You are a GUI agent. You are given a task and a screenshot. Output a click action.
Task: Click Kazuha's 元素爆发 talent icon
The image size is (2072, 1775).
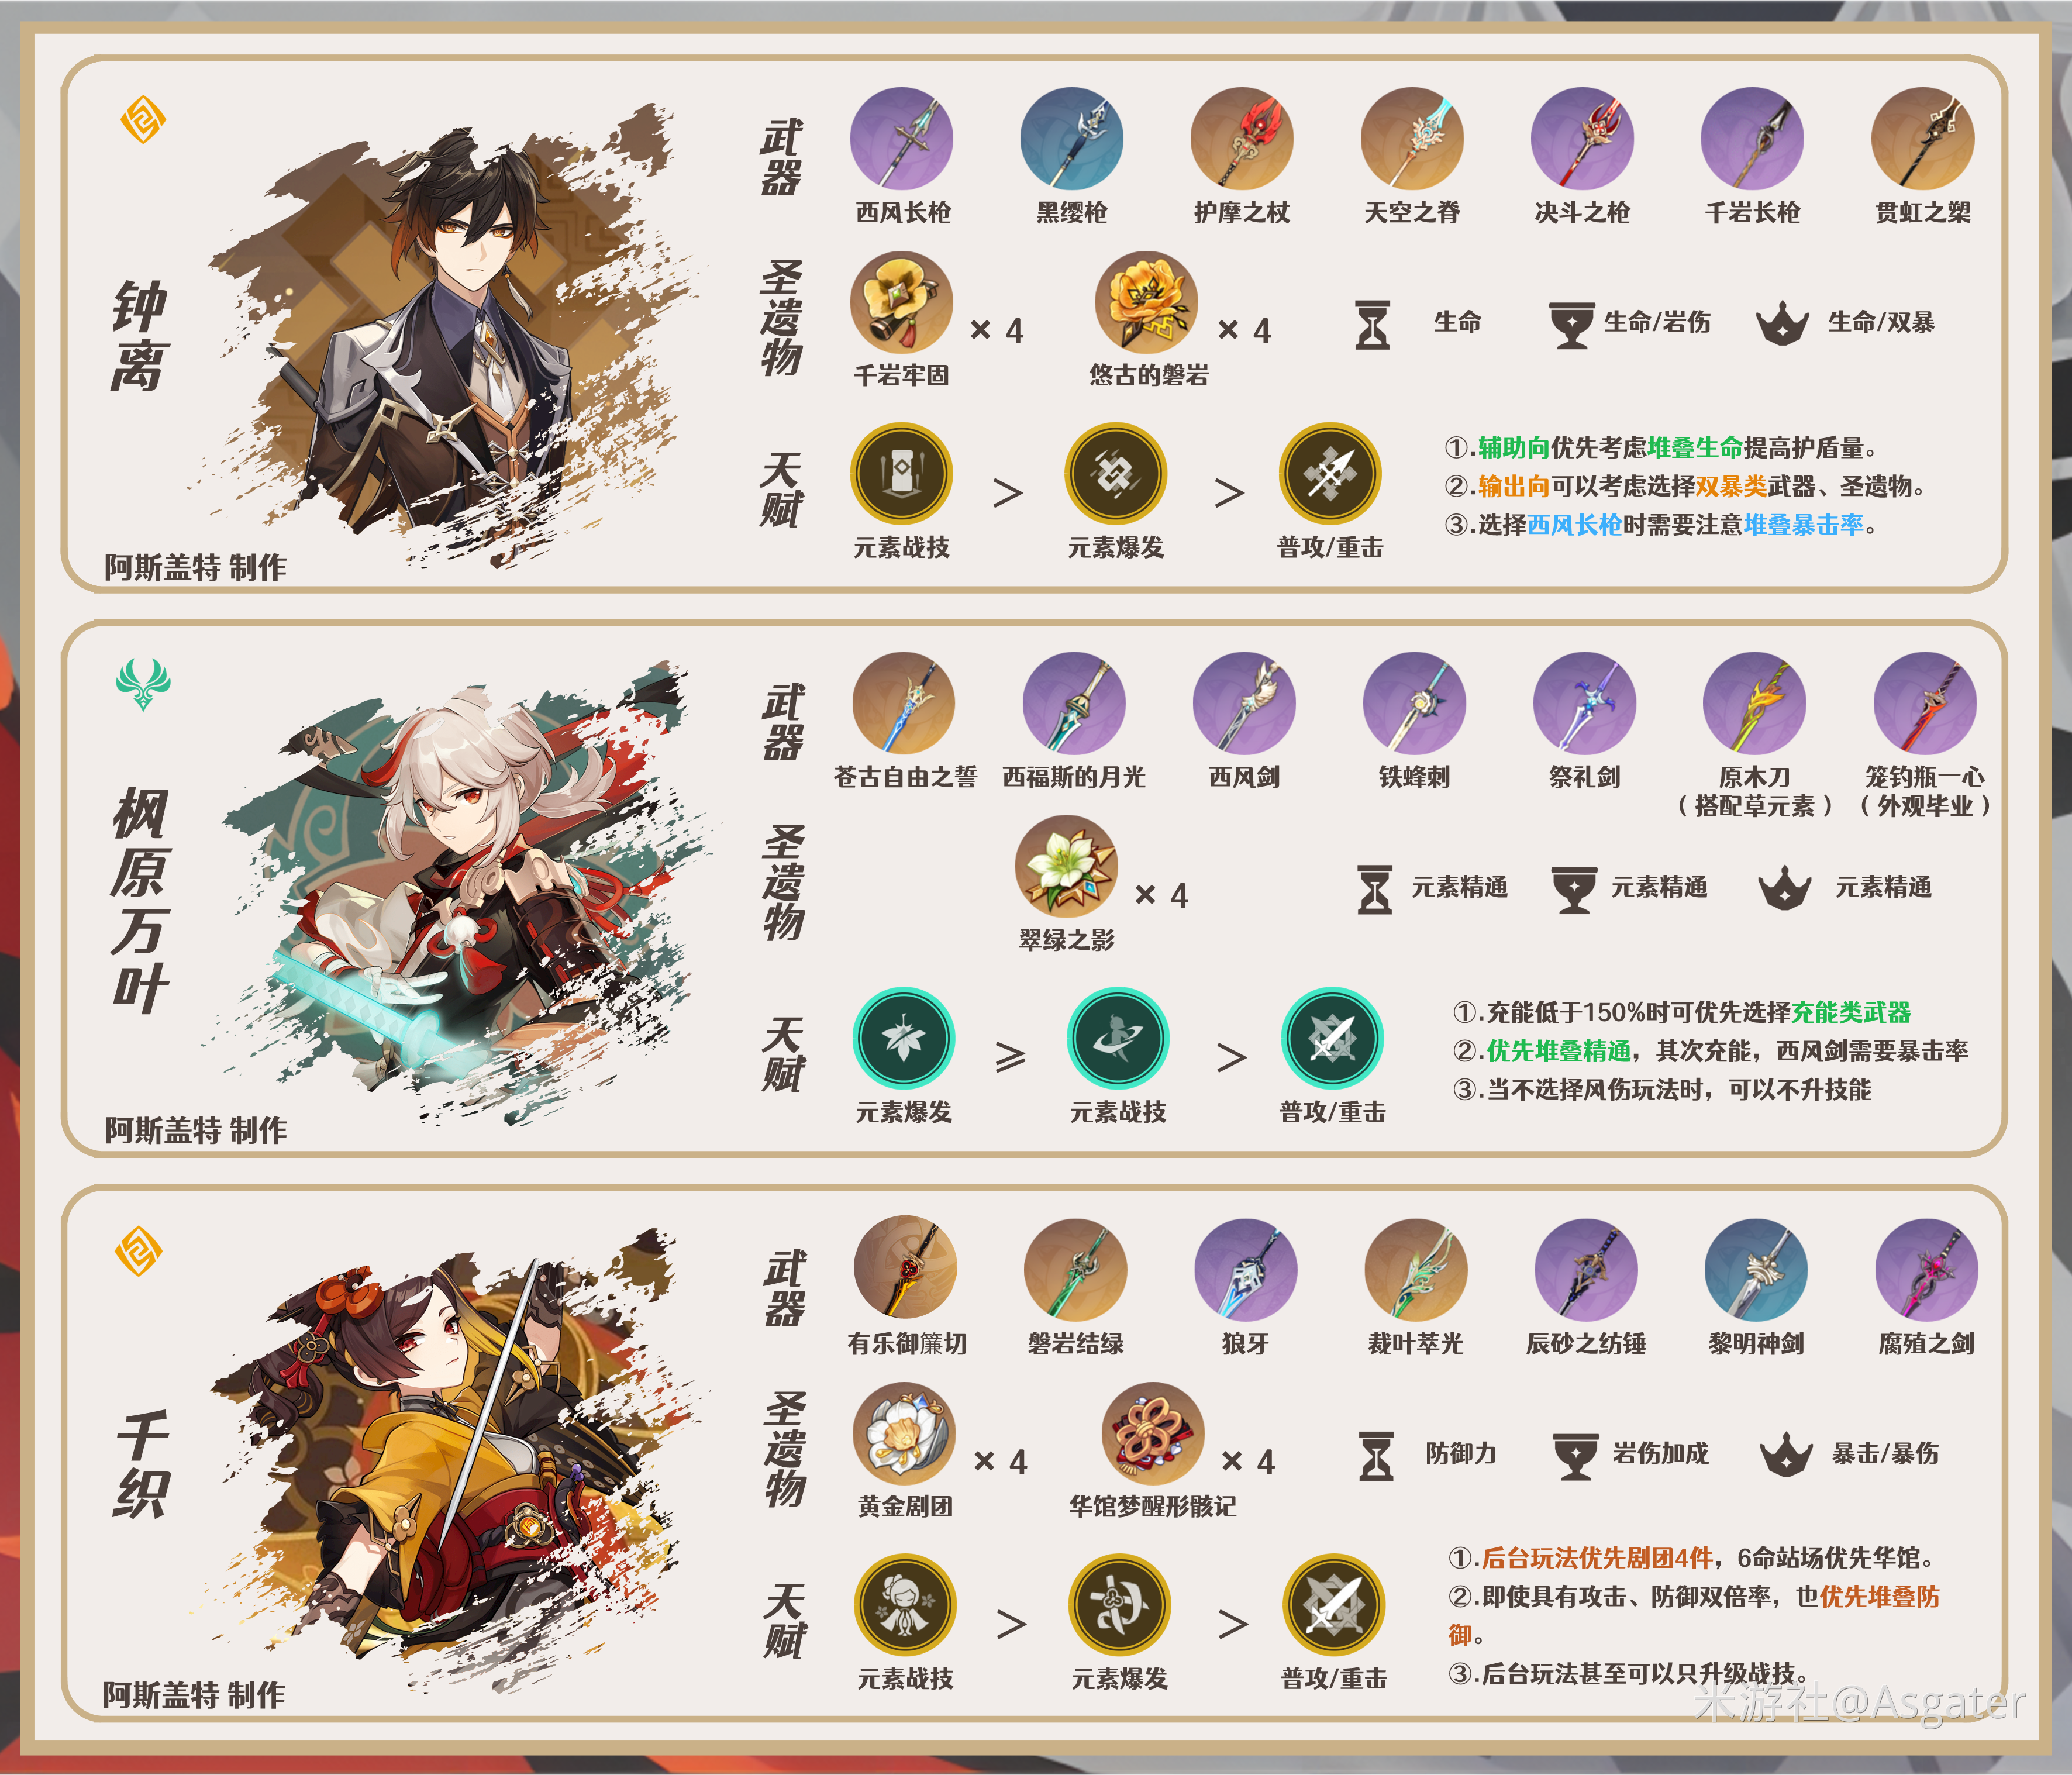point(903,1038)
